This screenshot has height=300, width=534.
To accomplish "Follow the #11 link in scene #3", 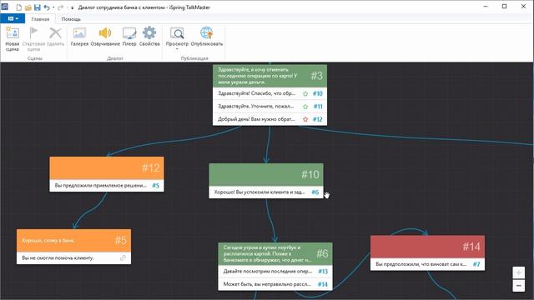I will (318, 107).
